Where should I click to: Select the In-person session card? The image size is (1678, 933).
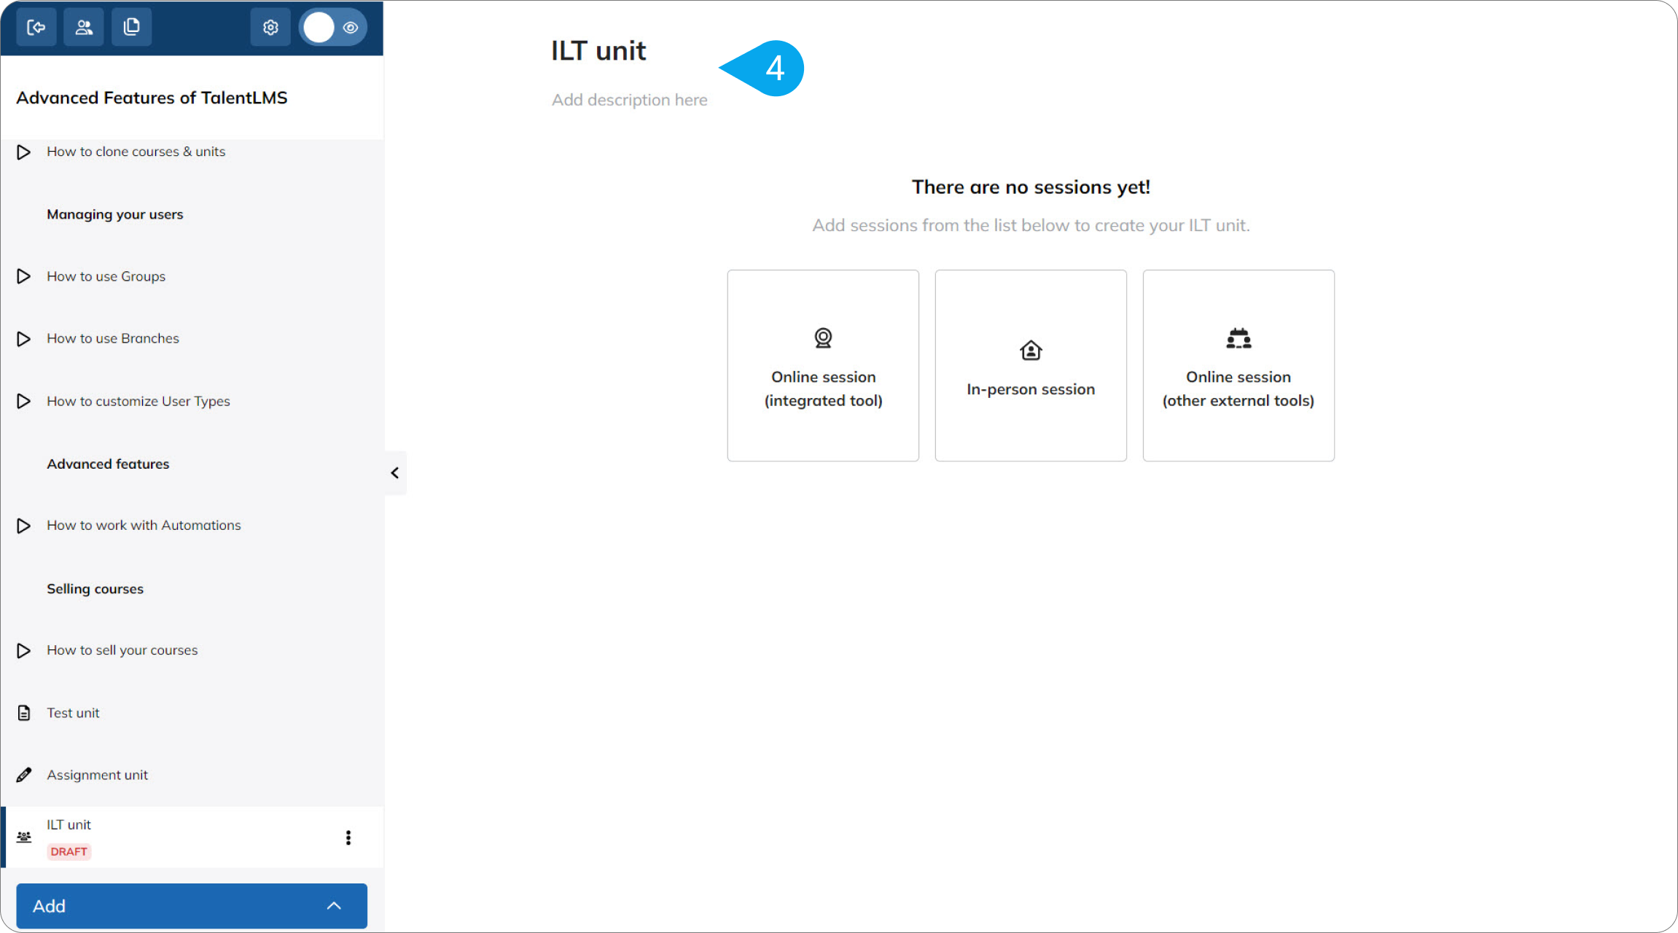point(1030,365)
